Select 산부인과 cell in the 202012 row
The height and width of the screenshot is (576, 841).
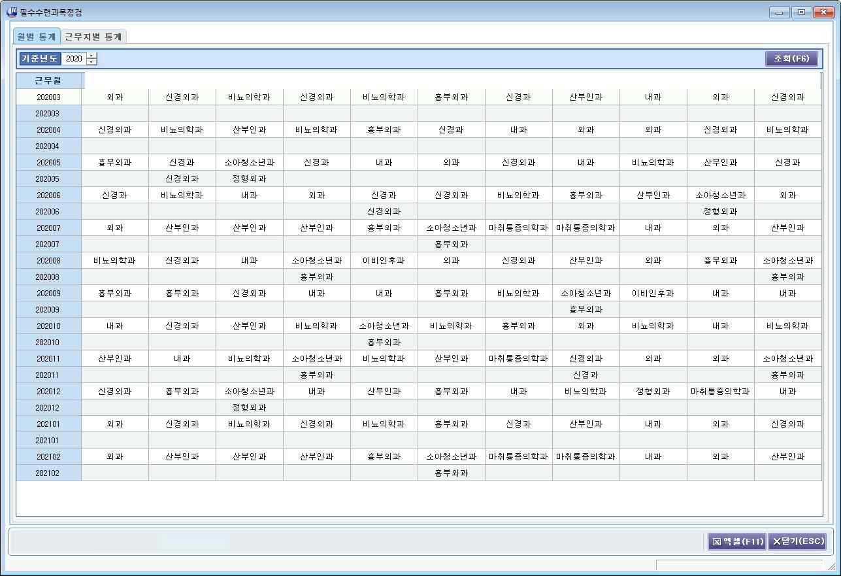click(384, 391)
